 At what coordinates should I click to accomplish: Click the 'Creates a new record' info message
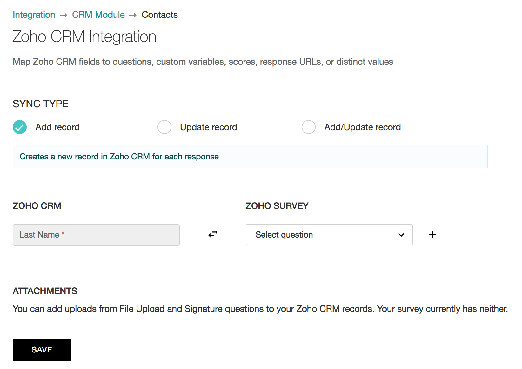[250, 157]
